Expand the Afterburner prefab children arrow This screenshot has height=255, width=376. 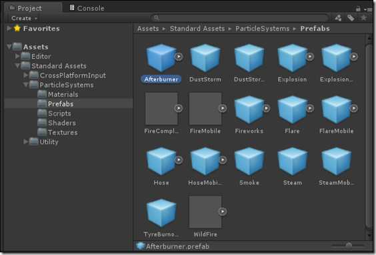click(x=179, y=57)
